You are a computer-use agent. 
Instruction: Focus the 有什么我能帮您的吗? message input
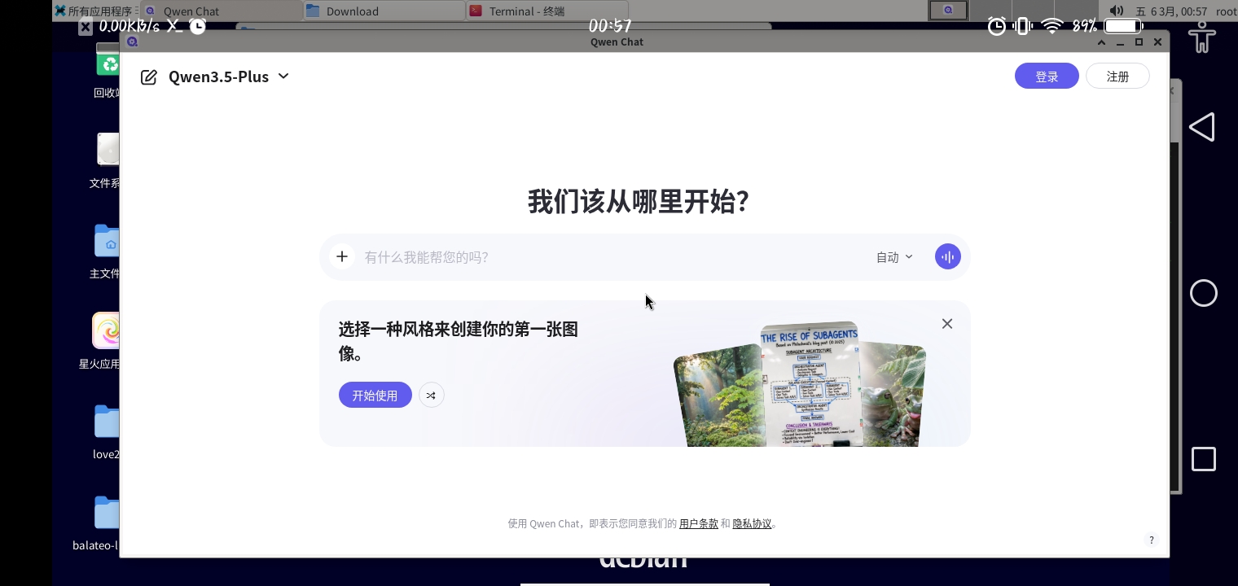[x=612, y=257]
